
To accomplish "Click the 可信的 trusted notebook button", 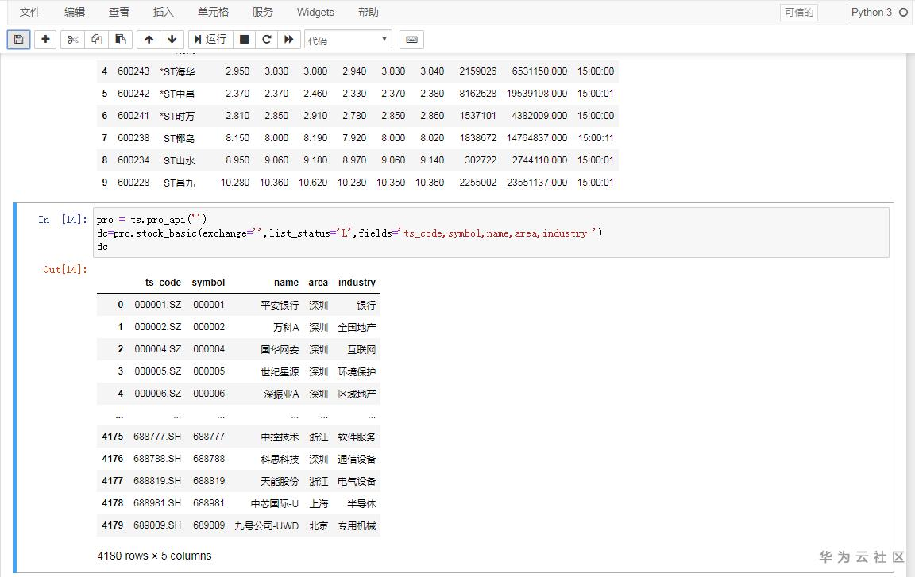I will (799, 13).
